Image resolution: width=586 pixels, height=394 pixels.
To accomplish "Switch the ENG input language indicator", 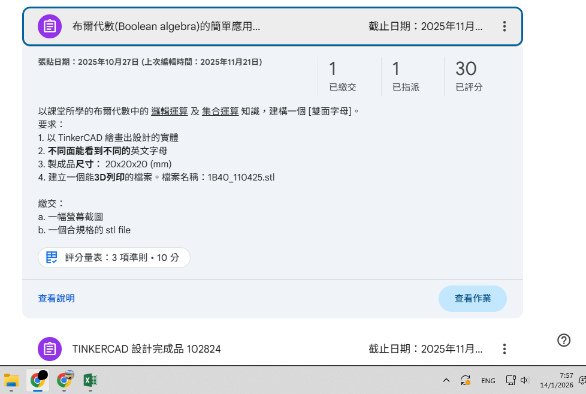I will (488, 380).
